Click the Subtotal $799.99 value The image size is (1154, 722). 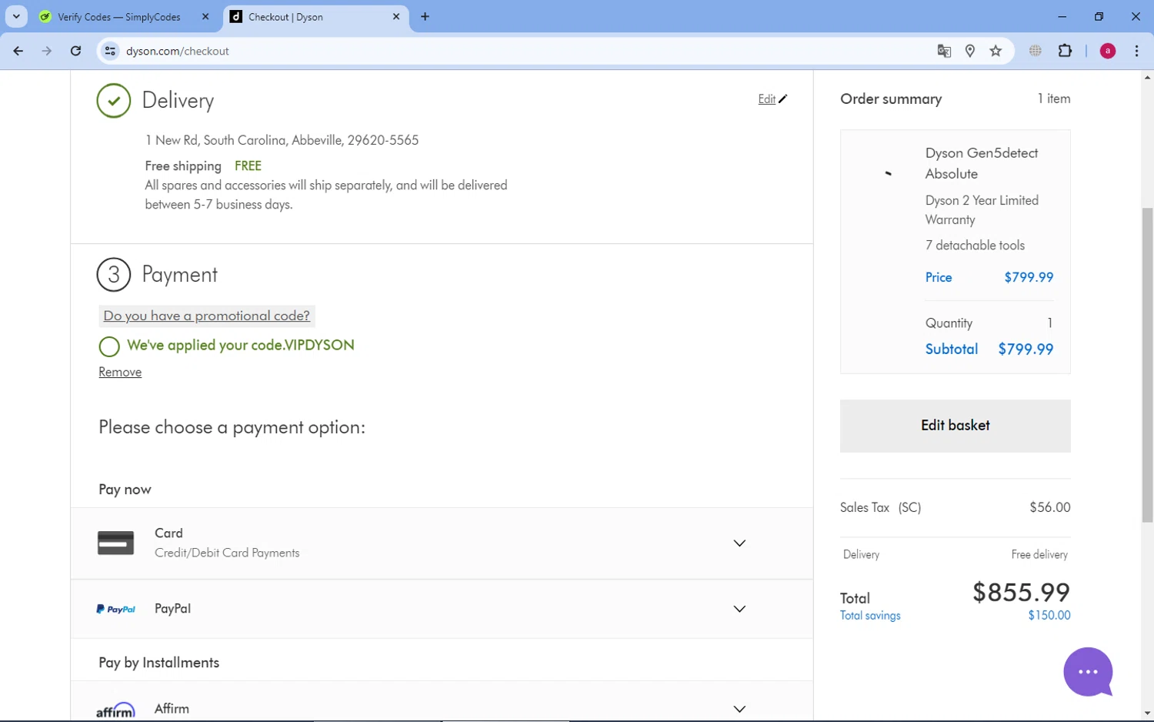(x=1026, y=349)
